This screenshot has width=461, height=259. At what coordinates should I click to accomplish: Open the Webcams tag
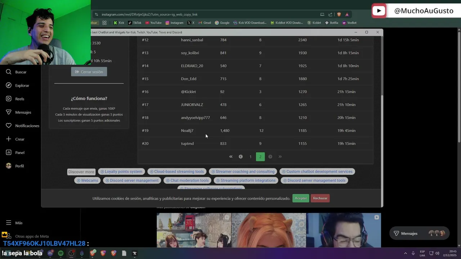88,181
